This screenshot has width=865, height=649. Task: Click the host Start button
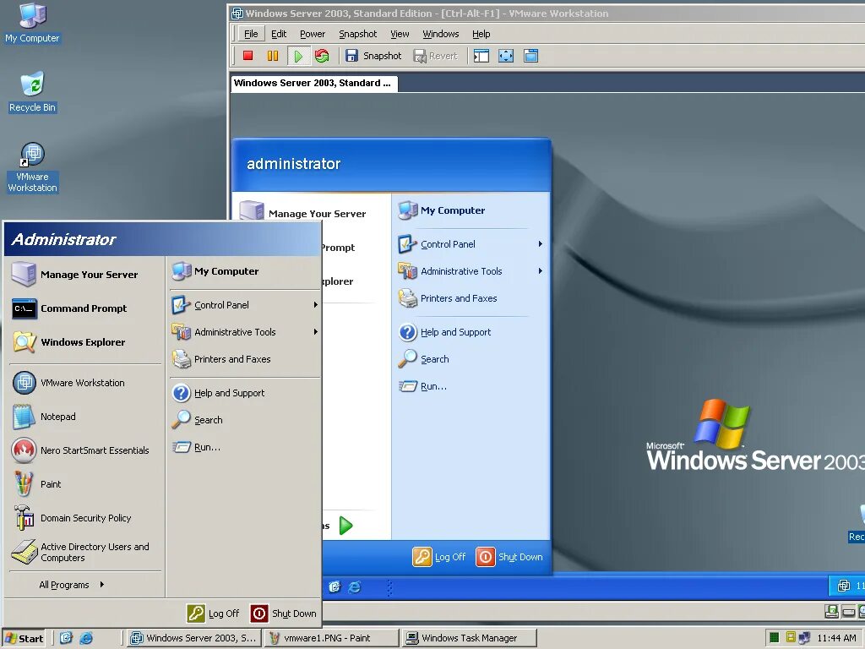24,638
